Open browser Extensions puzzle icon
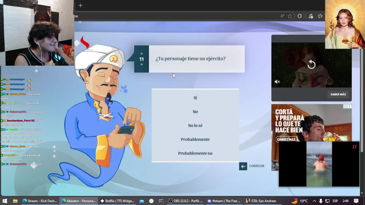365x205 pixels. click(300, 16)
